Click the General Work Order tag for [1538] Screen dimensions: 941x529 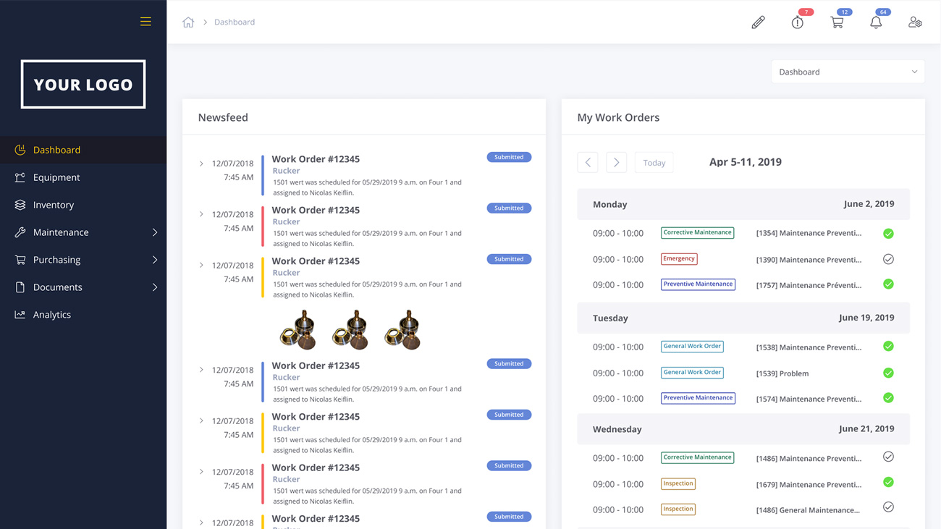[x=692, y=347]
